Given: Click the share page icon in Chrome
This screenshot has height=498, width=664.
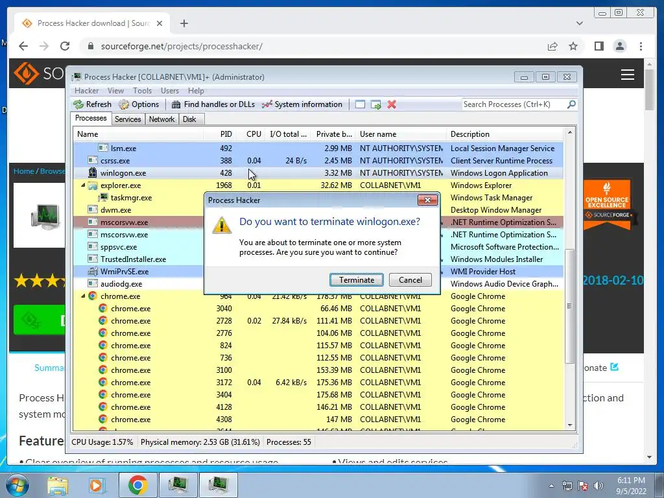Looking at the screenshot, I should (x=552, y=46).
